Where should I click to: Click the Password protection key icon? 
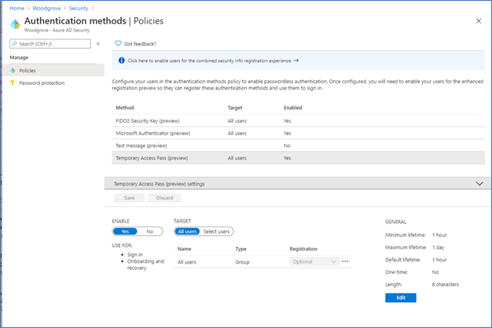pos(13,83)
